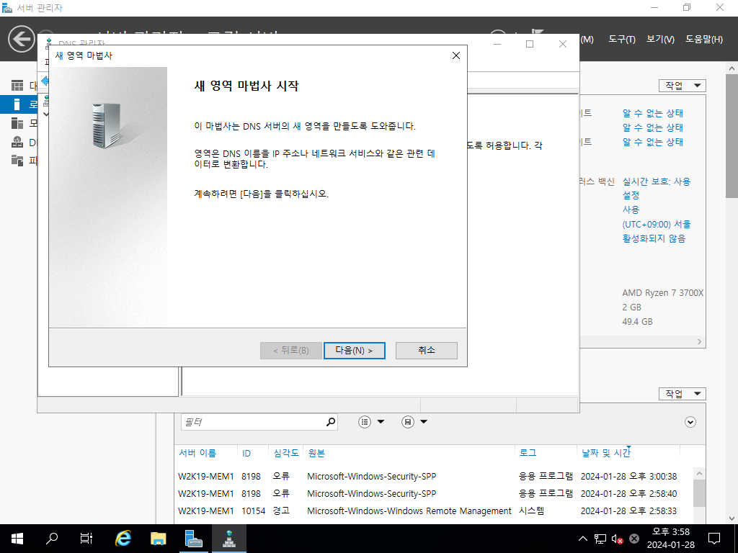Click the (UTC+09:00) 서울 time zone link
This screenshot has height=553, width=738.
click(656, 225)
